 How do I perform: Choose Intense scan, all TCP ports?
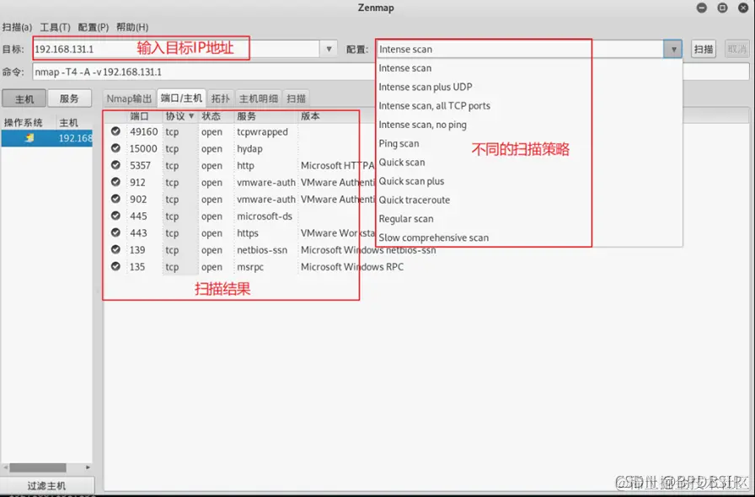(x=434, y=105)
